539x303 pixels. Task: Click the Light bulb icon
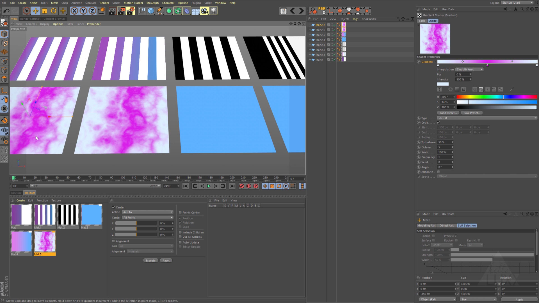[213, 11]
